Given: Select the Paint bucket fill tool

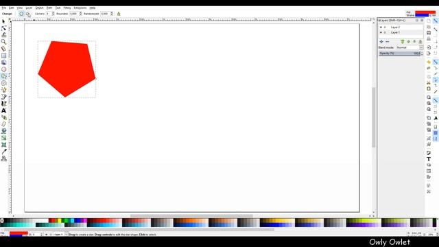Looking at the screenshot, I should point(3,131).
